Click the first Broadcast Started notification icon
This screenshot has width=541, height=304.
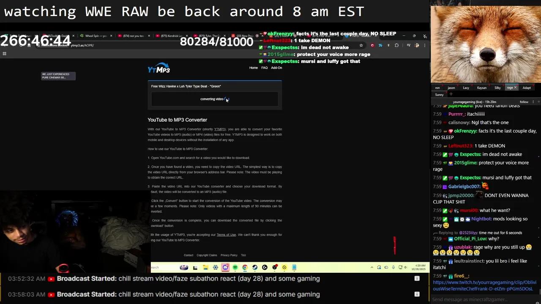point(417,278)
